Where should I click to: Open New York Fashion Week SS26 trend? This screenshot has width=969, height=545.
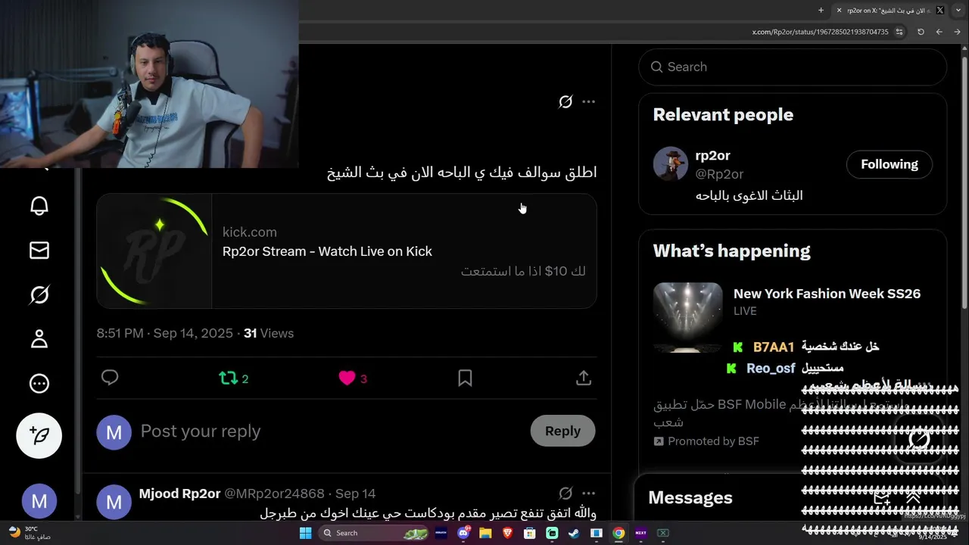click(x=827, y=294)
